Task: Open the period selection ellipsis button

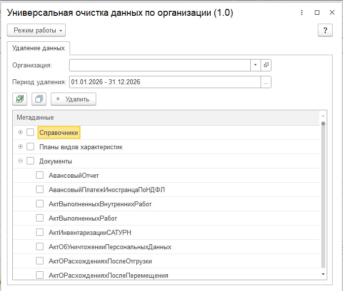Action: click(266, 82)
